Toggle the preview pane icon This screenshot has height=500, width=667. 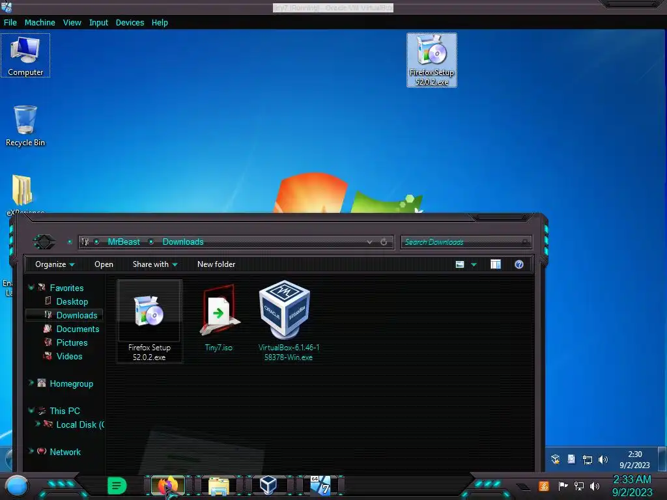[496, 264]
